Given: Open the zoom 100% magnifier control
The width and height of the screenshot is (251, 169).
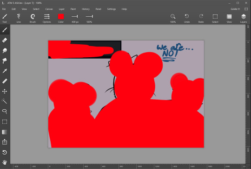Looking at the screenshot, I should [173, 18].
